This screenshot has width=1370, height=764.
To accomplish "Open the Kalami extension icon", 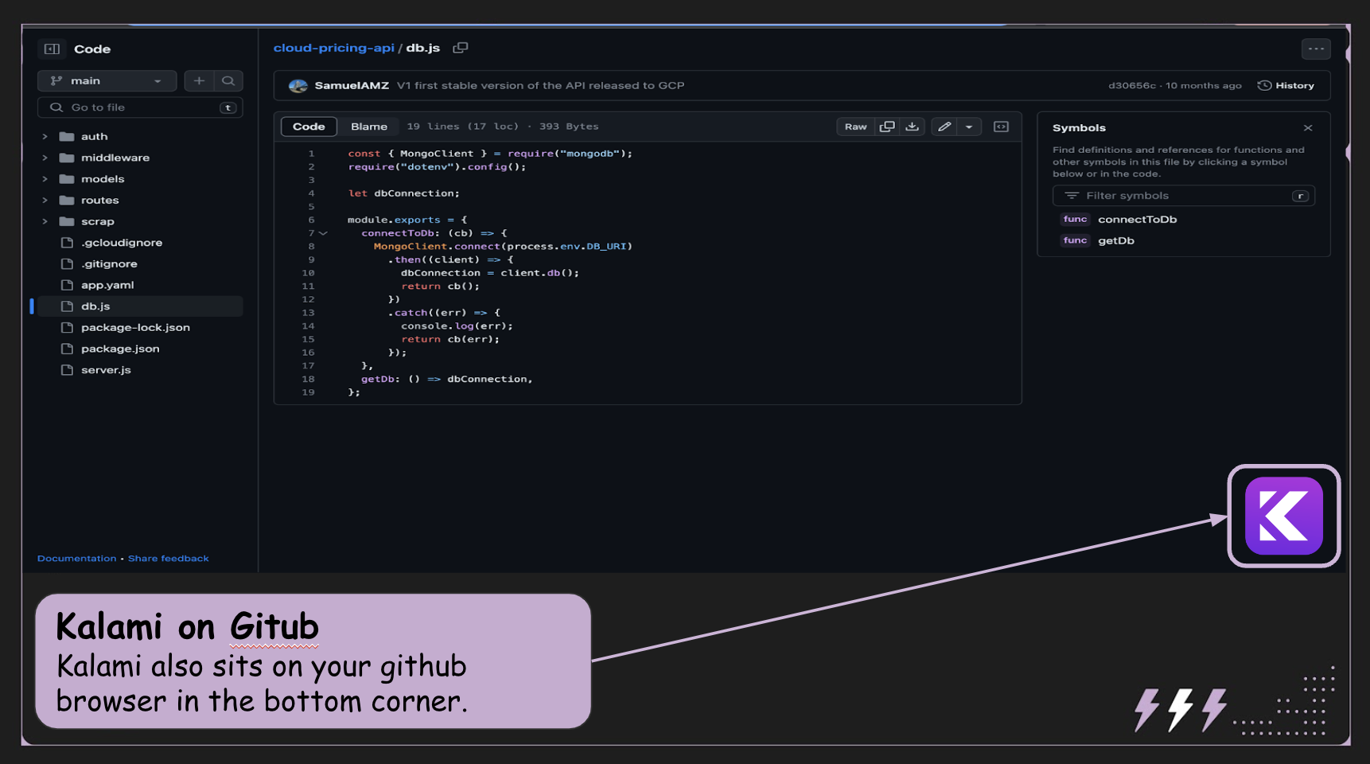I will point(1283,516).
